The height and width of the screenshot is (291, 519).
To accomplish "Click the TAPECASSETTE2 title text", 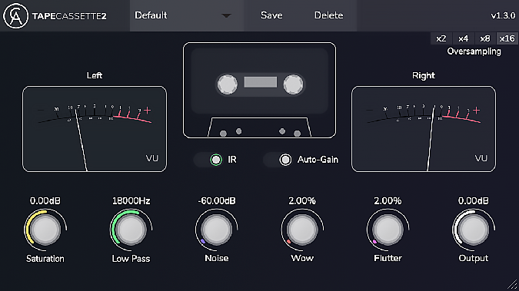I will pyautogui.click(x=69, y=16).
